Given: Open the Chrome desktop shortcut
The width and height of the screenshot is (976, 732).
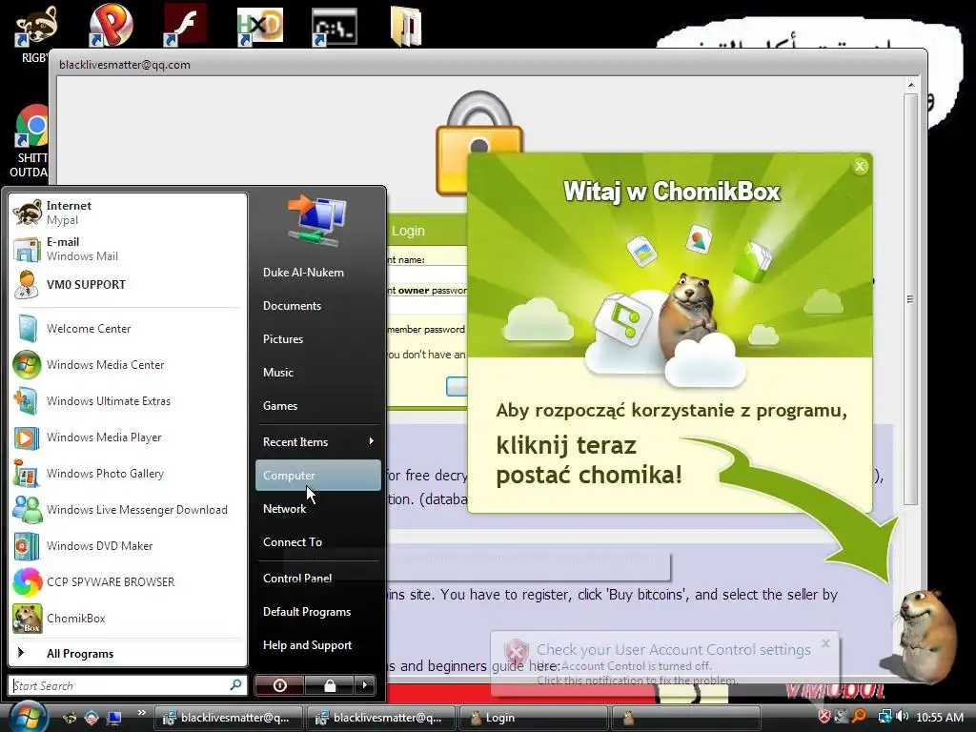Looking at the screenshot, I should coord(31,140).
